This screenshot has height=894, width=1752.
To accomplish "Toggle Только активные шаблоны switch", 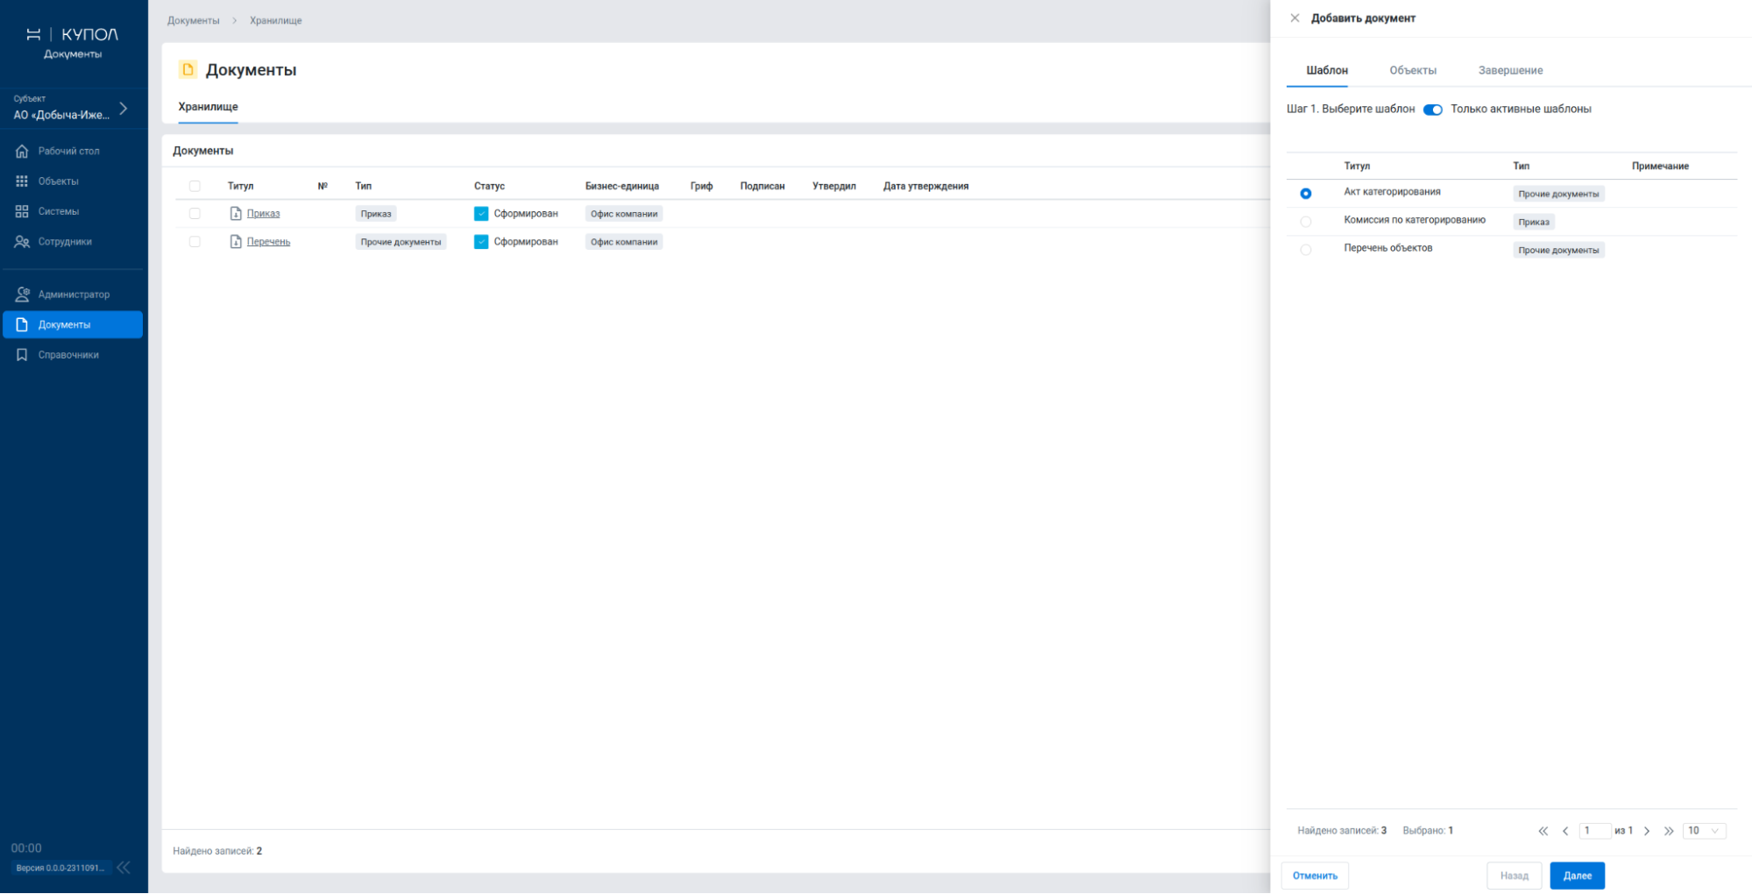I will click(x=1433, y=110).
